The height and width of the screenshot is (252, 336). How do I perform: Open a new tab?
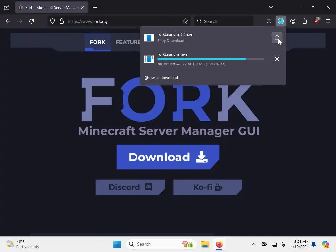pyautogui.click(x=95, y=8)
